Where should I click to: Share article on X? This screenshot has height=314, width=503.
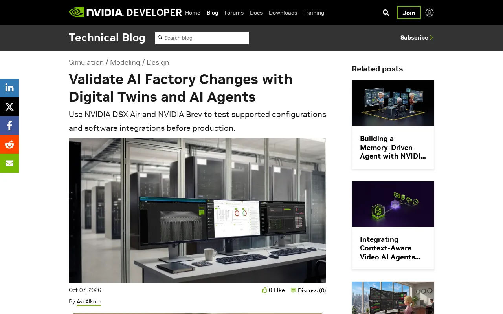click(9, 107)
